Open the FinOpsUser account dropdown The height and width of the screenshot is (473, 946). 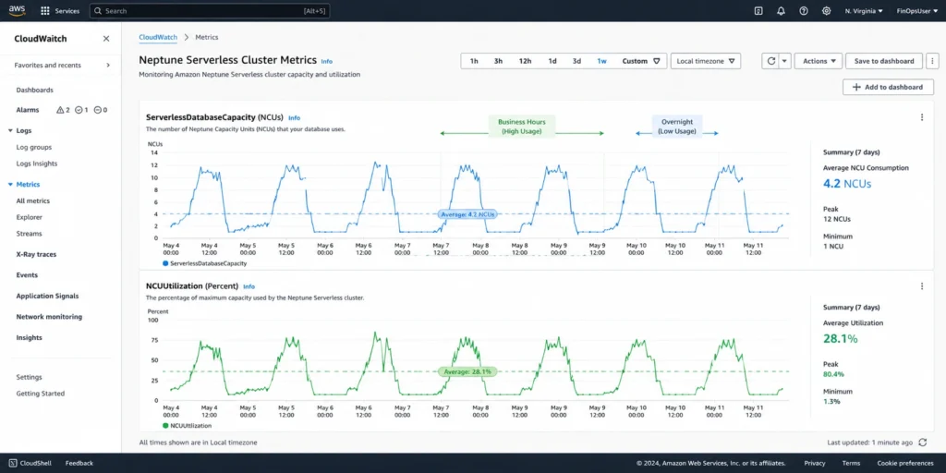[x=917, y=11]
